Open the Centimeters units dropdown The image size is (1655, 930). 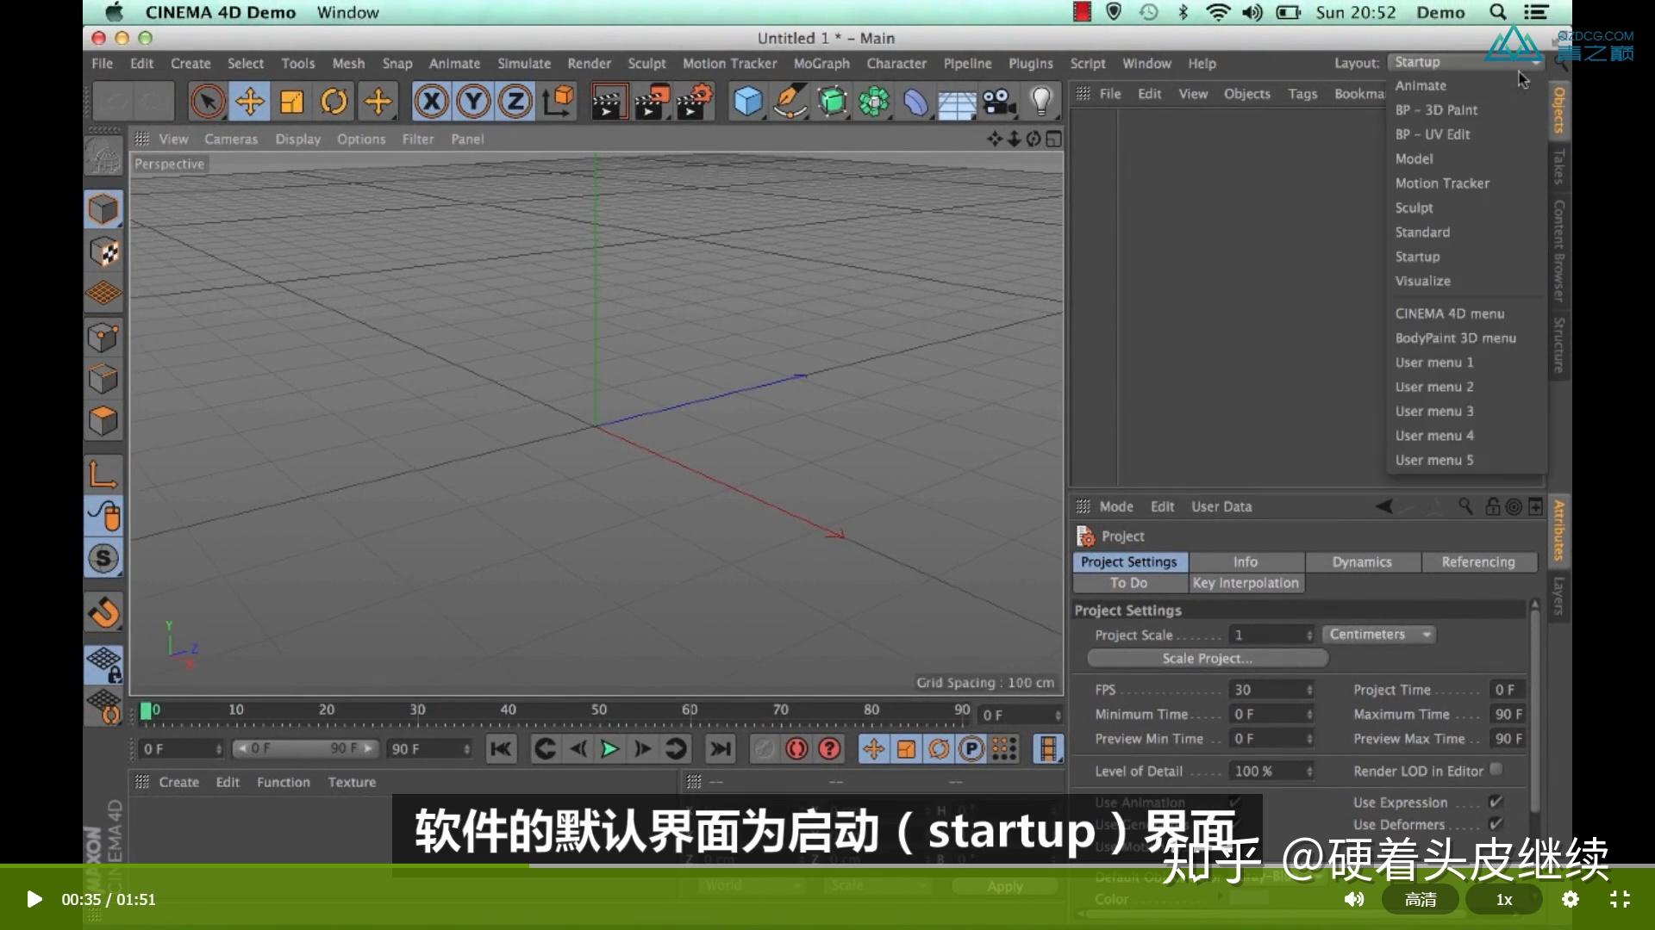pyautogui.click(x=1377, y=634)
